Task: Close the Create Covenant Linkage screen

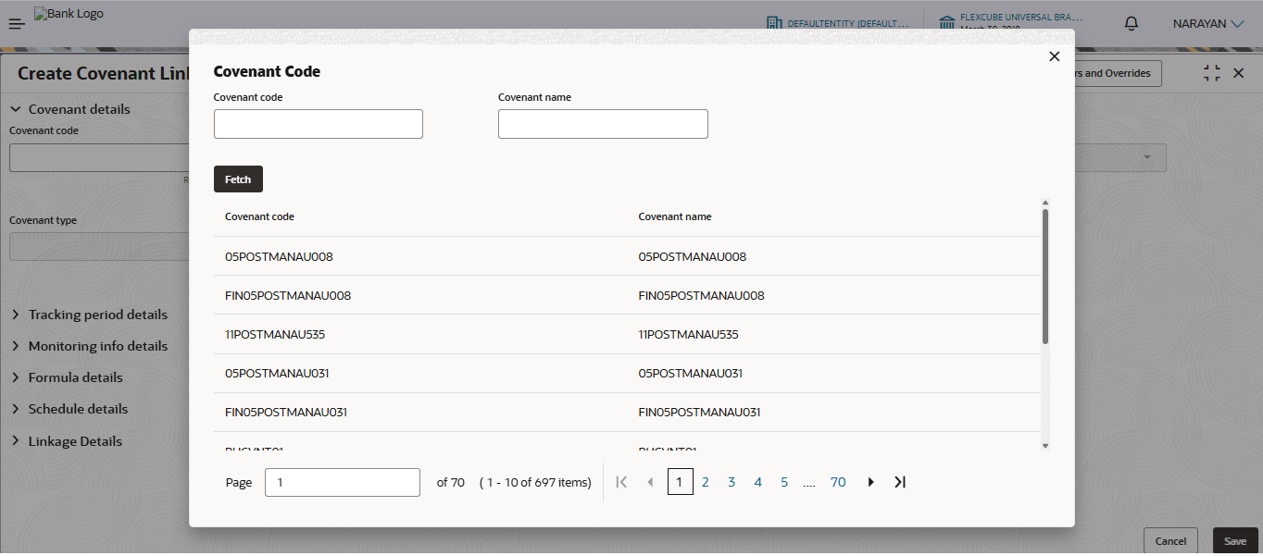Action: coord(1239,73)
